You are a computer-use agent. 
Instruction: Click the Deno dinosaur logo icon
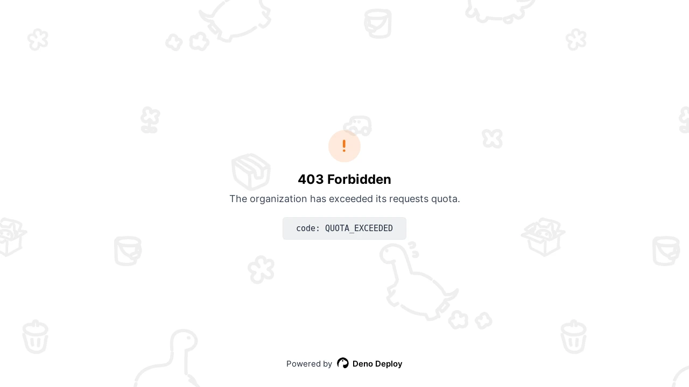(x=343, y=363)
